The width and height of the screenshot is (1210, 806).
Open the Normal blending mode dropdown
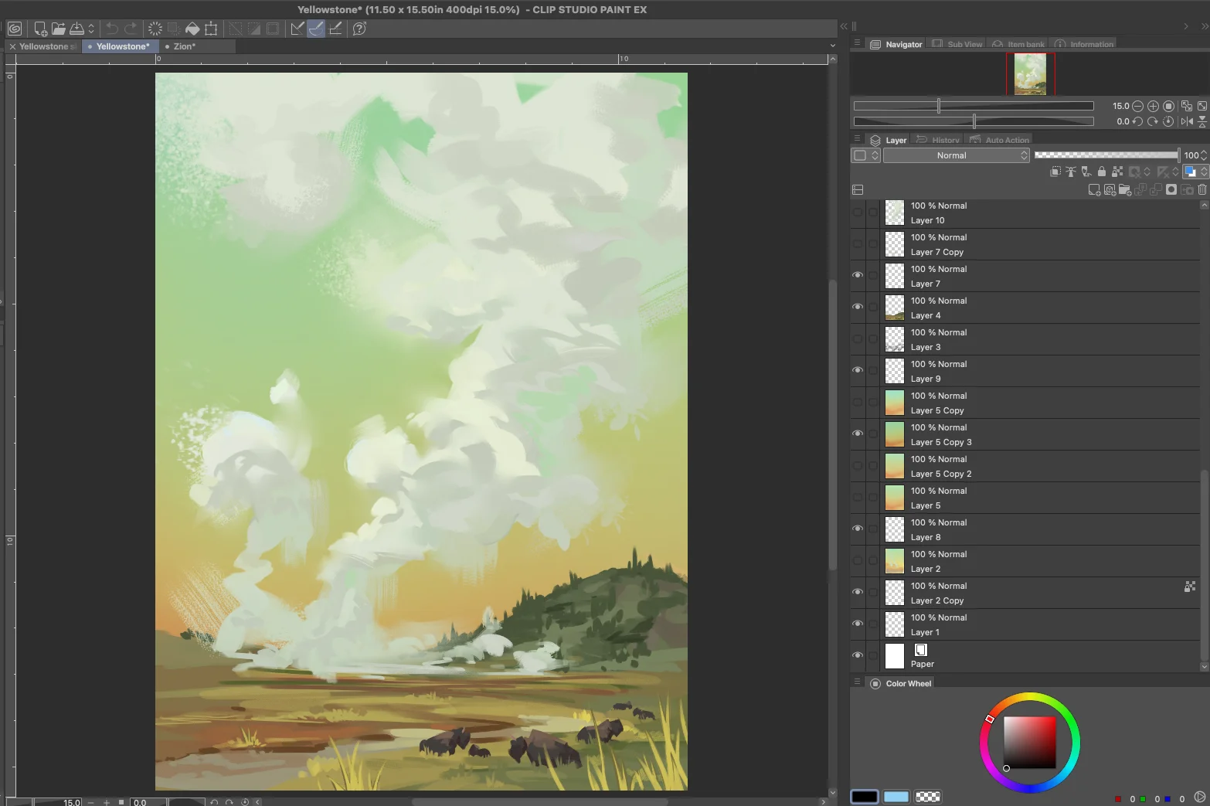point(957,155)
